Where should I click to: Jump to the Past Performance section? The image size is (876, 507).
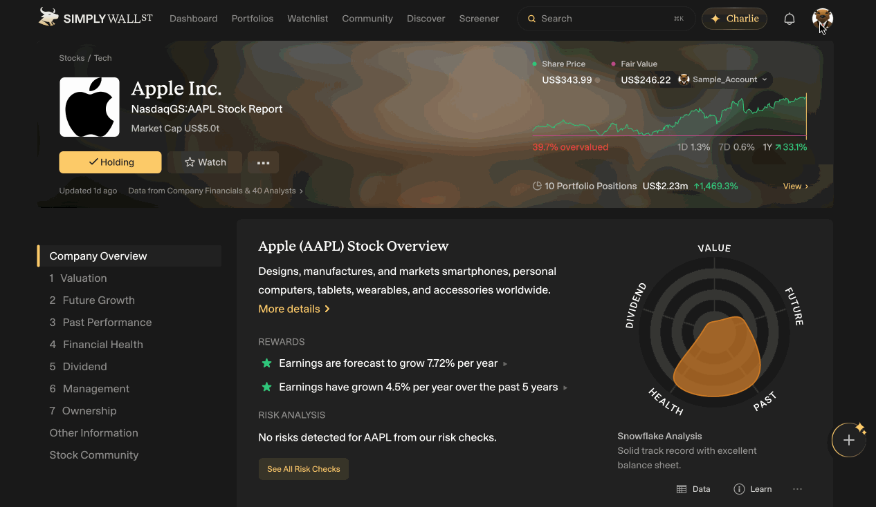point(100,323)
